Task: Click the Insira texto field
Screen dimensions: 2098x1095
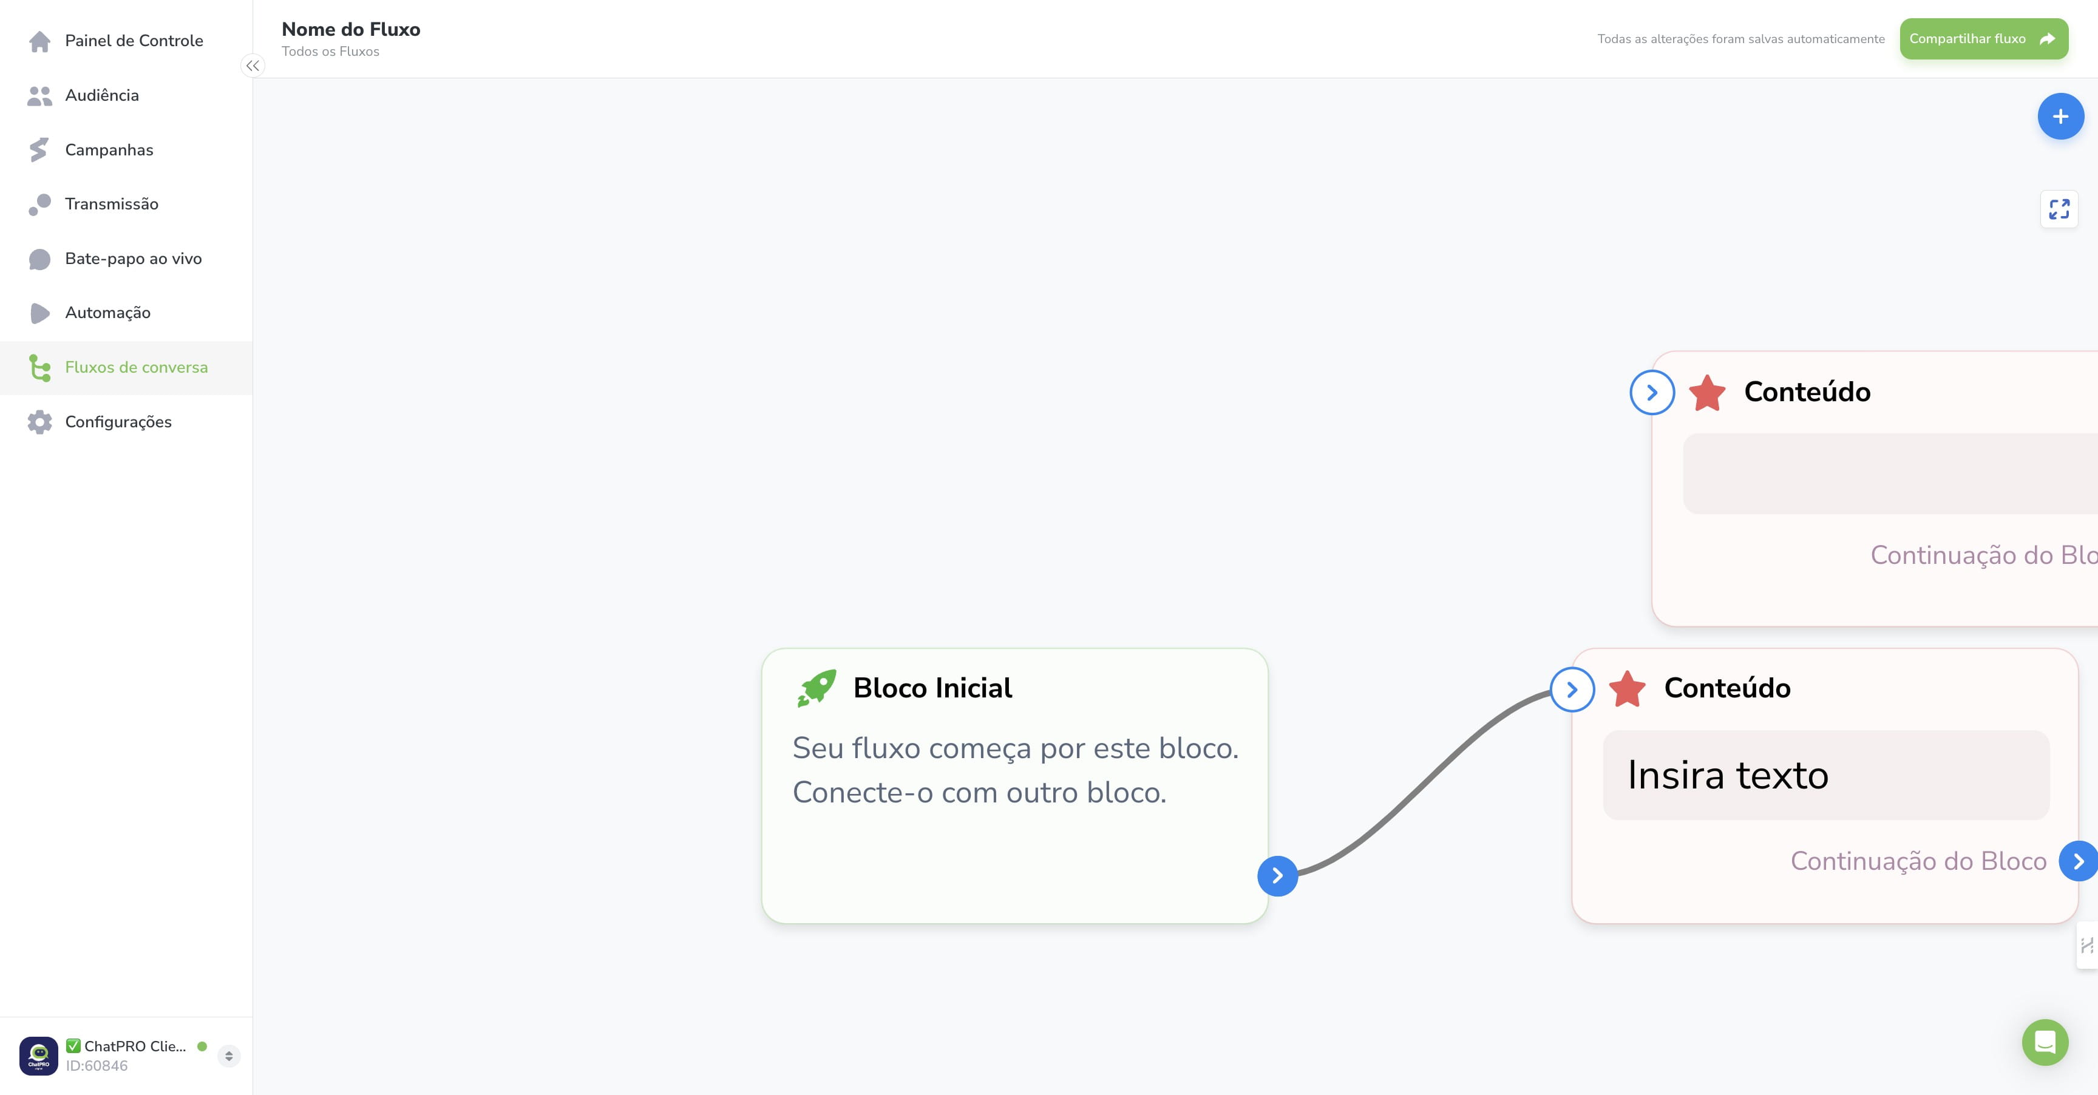Action: tap(1825, 775)
